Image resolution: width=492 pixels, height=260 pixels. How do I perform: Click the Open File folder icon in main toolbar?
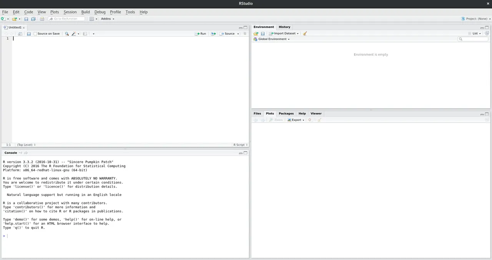(x=15, y=19)
